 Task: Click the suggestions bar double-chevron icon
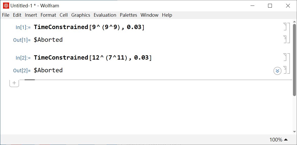coord(277,71)
